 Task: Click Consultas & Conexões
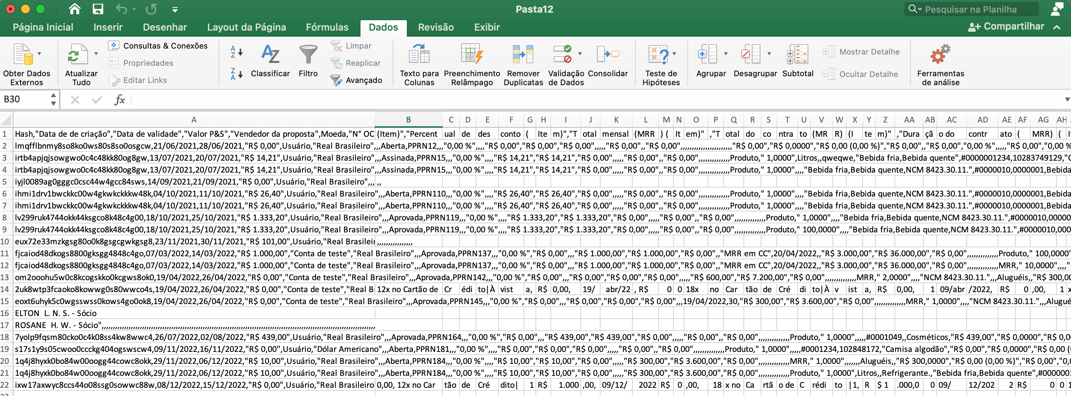[165, 46]
